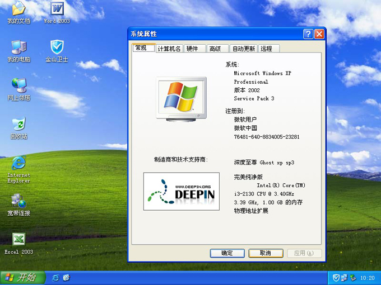Open the 开始 Start menu button
The image size is (381, 285).
click(x=23, y=278)
